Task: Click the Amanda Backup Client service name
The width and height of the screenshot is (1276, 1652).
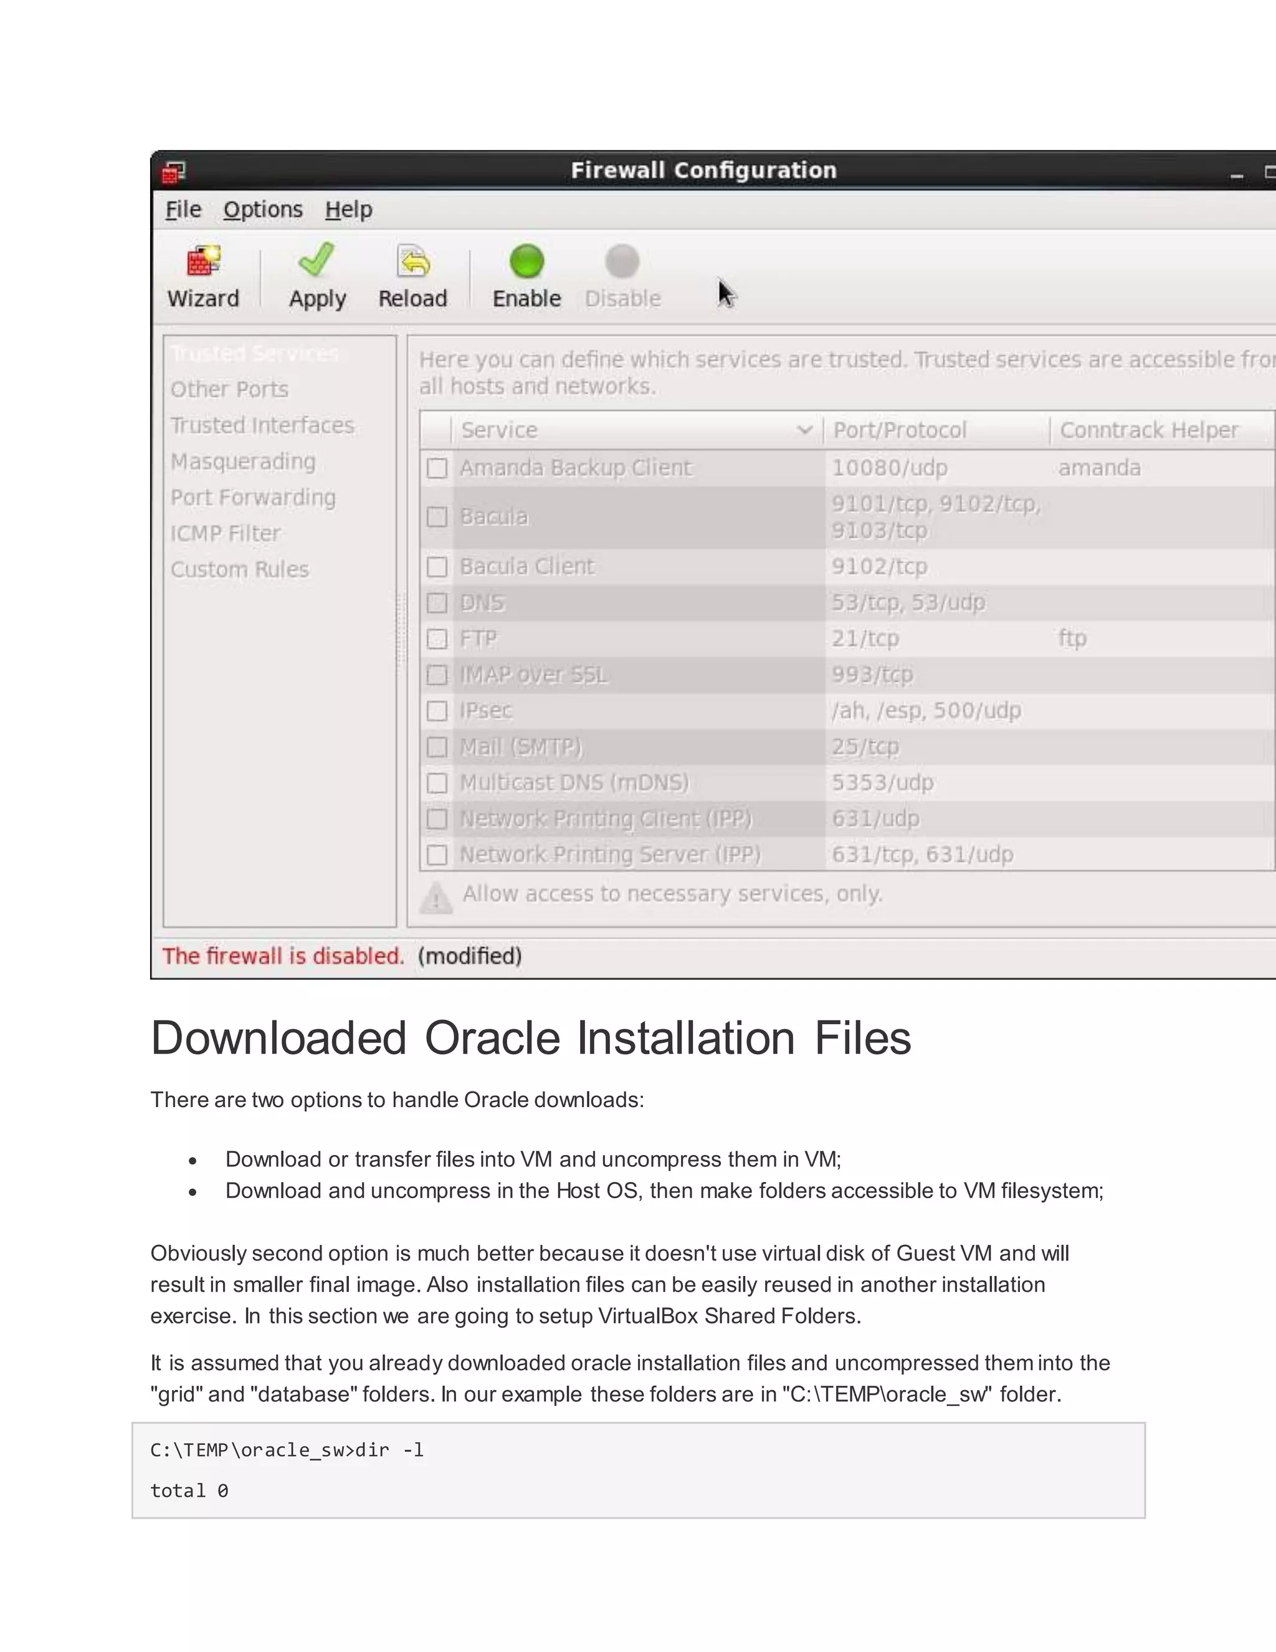Action: [575, 468]
